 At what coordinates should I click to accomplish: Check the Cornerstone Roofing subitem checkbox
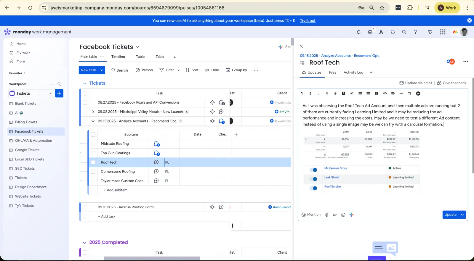(x=93, y=172)
